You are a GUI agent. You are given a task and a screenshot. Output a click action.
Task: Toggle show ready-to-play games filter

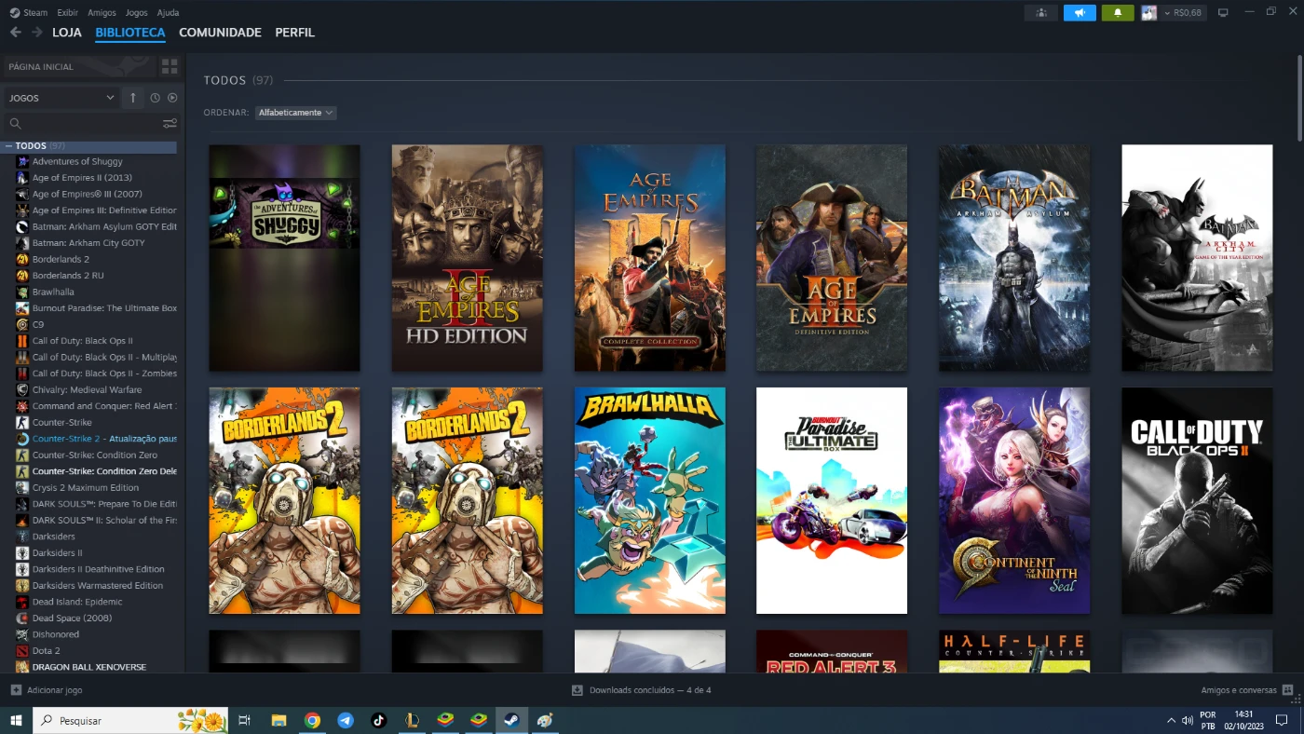click(x=172, y=98)
